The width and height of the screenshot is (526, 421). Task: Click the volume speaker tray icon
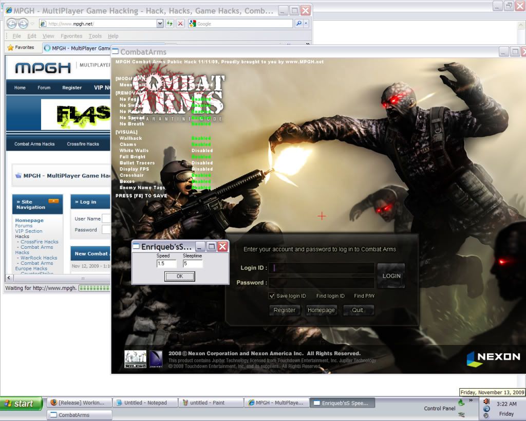pyautogui.click(x=486, y=401)
